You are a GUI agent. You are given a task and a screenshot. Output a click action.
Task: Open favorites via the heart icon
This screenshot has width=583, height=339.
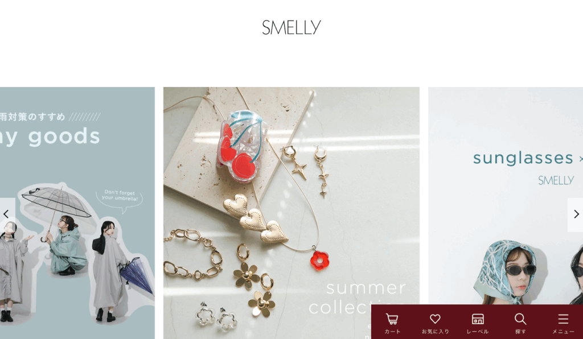[x=435, y=319]
